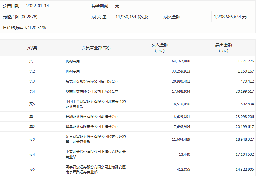Image resolution: width=256 pixels, height=176 pixels.
Task: Click the 卖出金额（元） column header
Action: coord(224,48)
